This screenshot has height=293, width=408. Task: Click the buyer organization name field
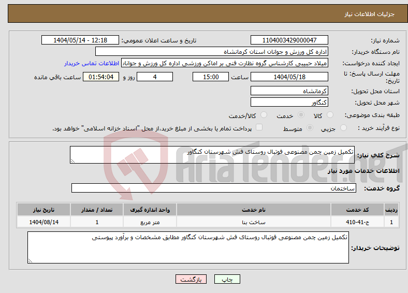coord(212,52)
